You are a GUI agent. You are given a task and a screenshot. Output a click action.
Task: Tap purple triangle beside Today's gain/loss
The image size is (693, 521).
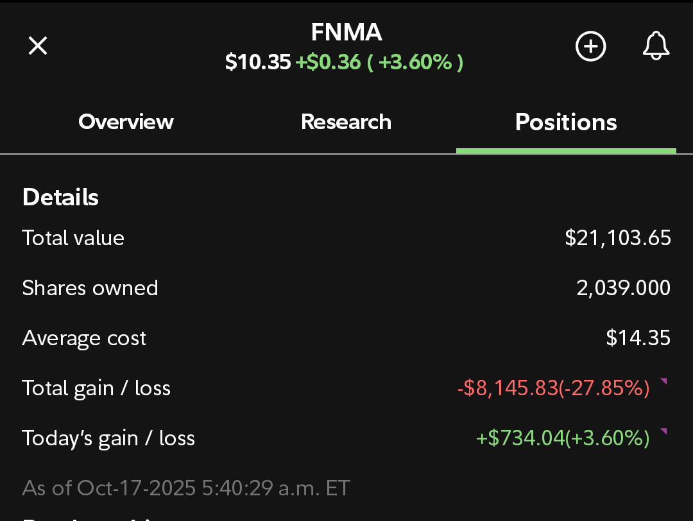point(663,432)
